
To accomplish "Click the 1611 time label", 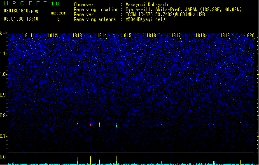I will tap(28, 35).
